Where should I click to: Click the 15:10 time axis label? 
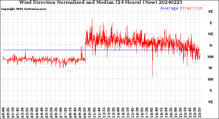click(128, 113)
